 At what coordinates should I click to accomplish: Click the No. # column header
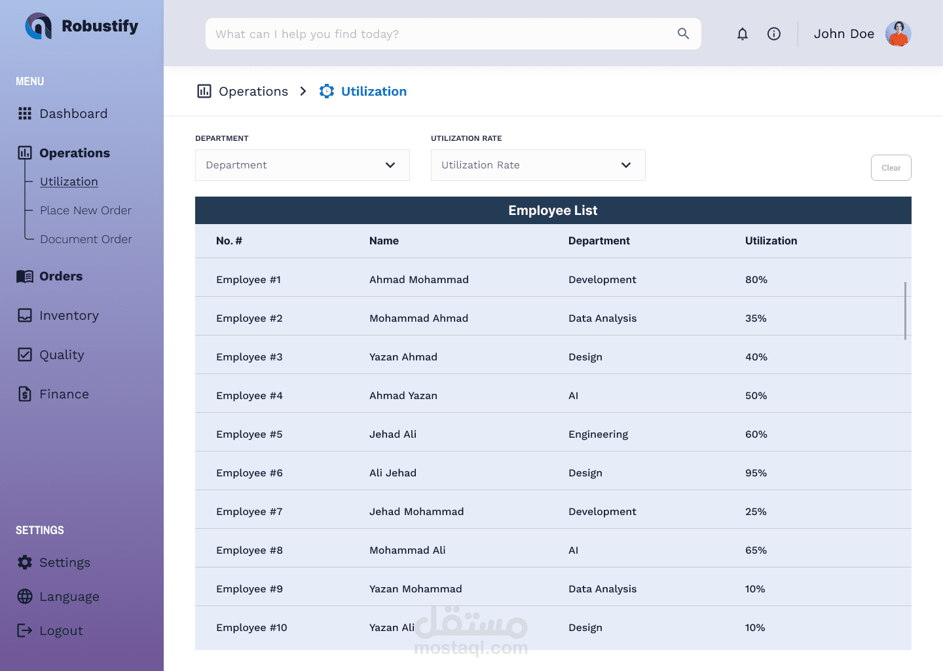[x=229, y=240]
